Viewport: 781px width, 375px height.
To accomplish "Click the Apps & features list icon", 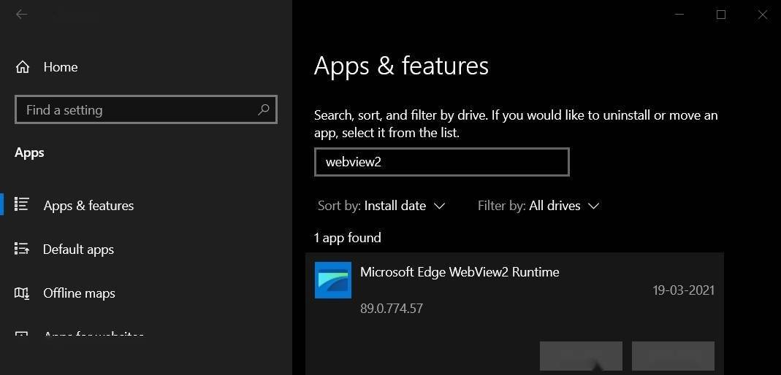I will pyautogui.click(x=22, y=204).
